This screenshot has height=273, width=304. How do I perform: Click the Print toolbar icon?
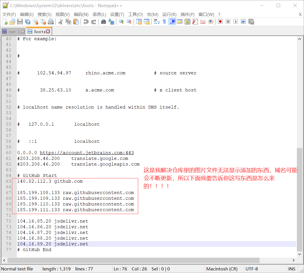[51, 22]
